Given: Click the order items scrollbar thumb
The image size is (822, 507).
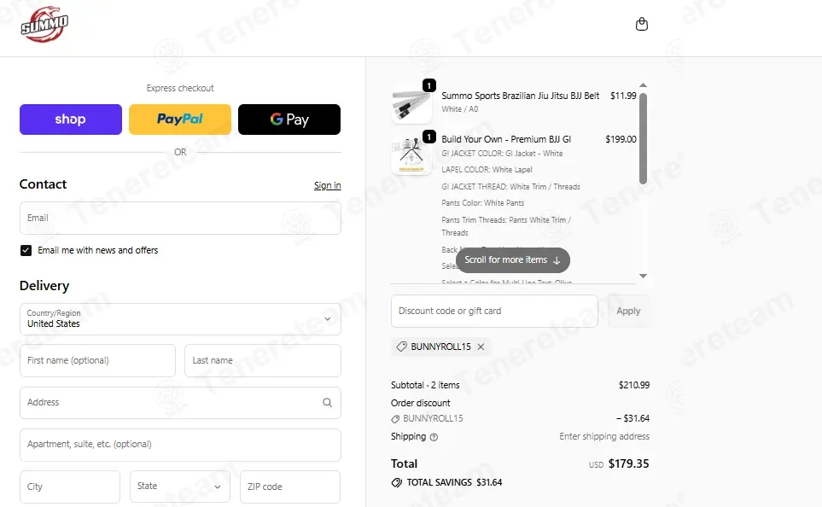Looking at the screenshot, I should pyautogui.click(x=643, y=138).
